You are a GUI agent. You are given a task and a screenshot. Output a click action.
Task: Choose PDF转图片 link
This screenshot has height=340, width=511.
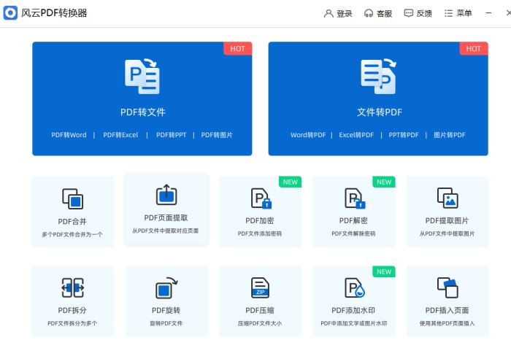(217, 135)
